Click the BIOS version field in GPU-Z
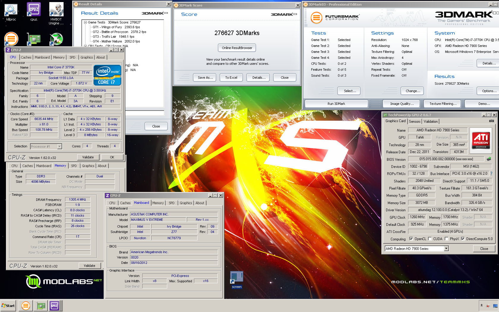This screenshot has width=499, height=312. (446, 159)
